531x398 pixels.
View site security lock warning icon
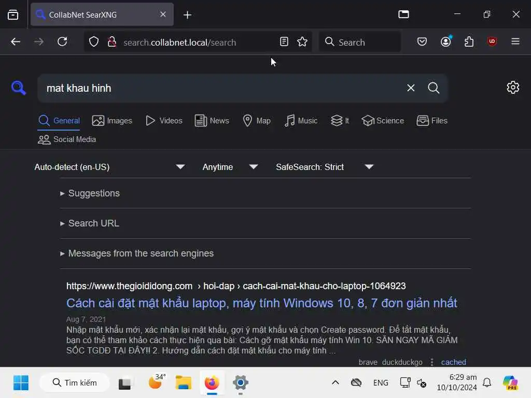point(111,42)
